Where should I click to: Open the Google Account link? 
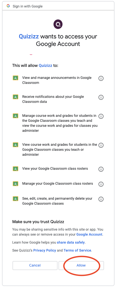pyautogui.click(x=89, y=235)
